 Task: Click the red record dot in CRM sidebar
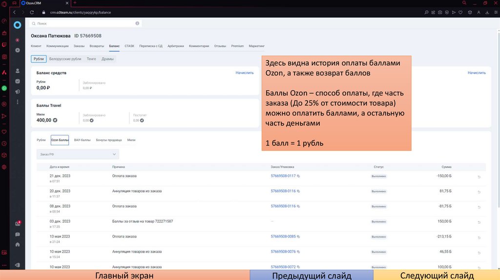tap(18, 40)
